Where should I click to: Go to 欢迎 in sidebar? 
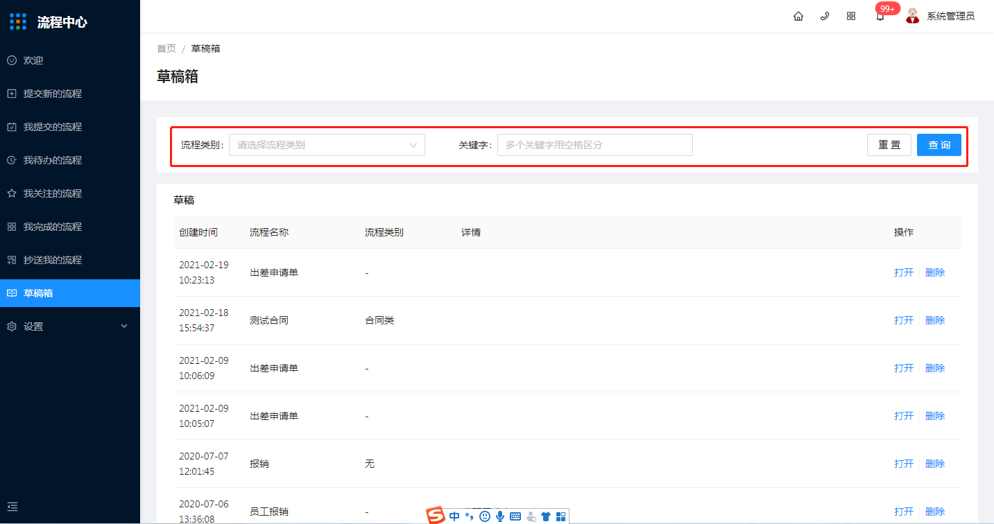[x=70, y=60]
